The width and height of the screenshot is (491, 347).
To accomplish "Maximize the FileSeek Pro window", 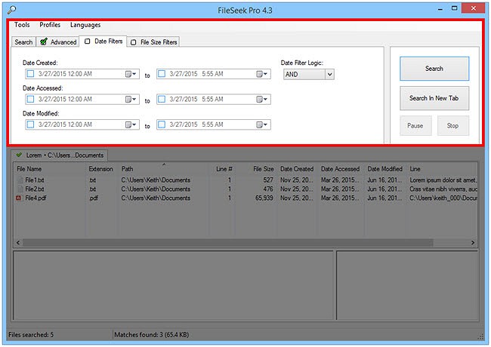I will pyautogui.click(x=454, y=8).
